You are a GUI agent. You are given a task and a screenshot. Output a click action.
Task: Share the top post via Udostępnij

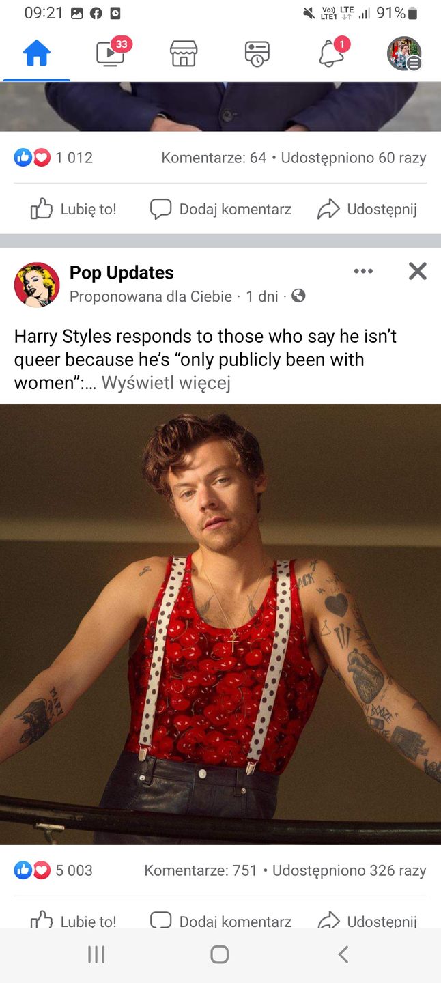coord(367,209)
